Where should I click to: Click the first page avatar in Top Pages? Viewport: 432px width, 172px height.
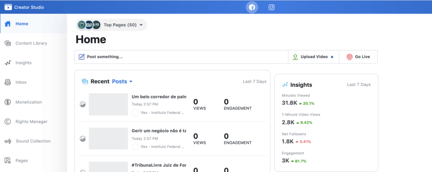pyautogui.click(x=82, y=25)
